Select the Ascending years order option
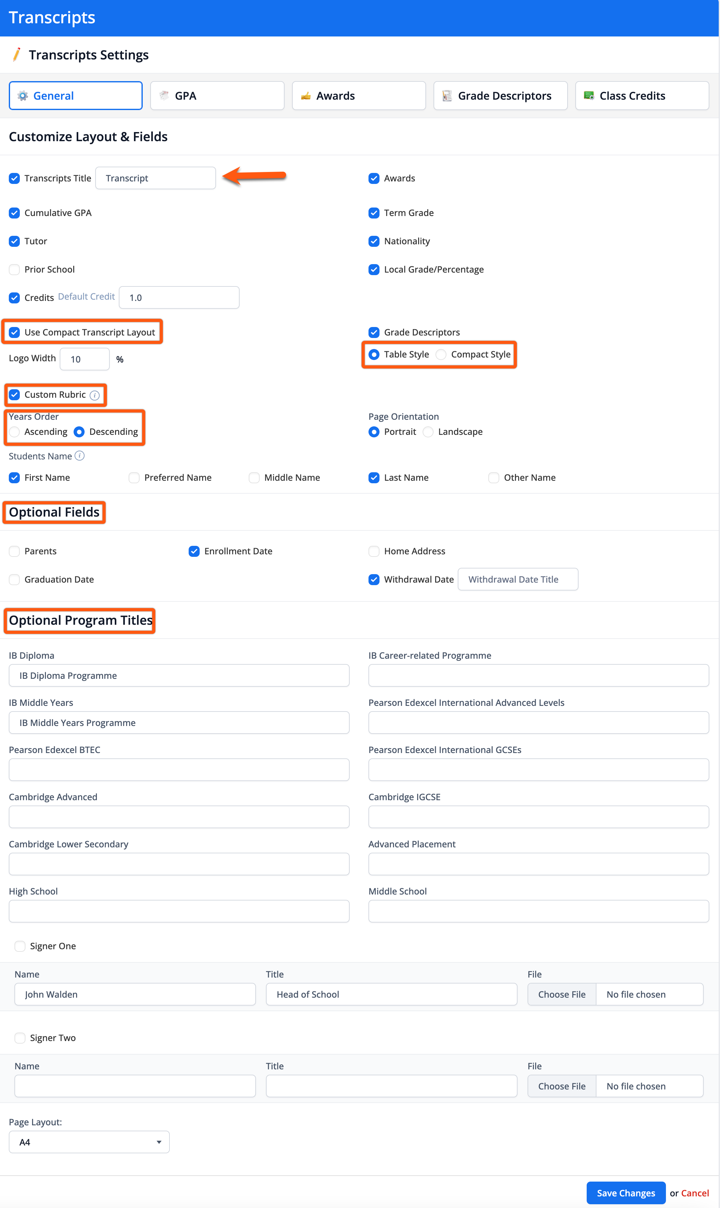 [14, 432]
